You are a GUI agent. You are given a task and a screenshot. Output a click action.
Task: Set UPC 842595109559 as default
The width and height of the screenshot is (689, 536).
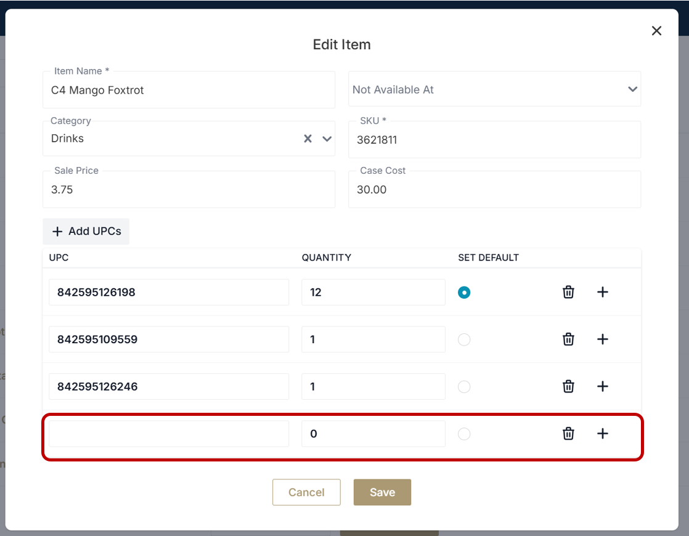click(464, 339)
